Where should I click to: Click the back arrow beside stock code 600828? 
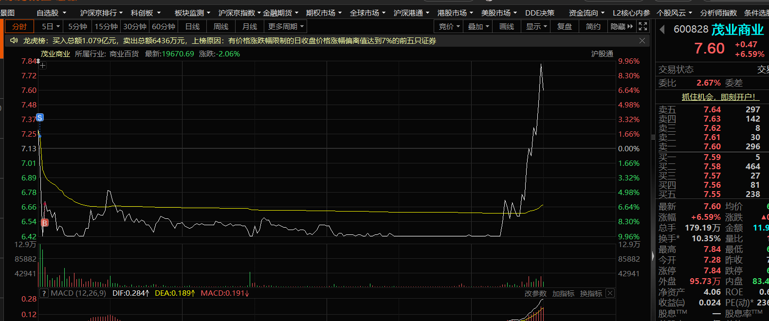[x=662, y=30]
